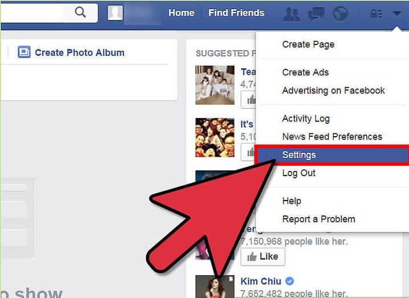Collapse the account dropdown arrow

(x=397, y=13)
